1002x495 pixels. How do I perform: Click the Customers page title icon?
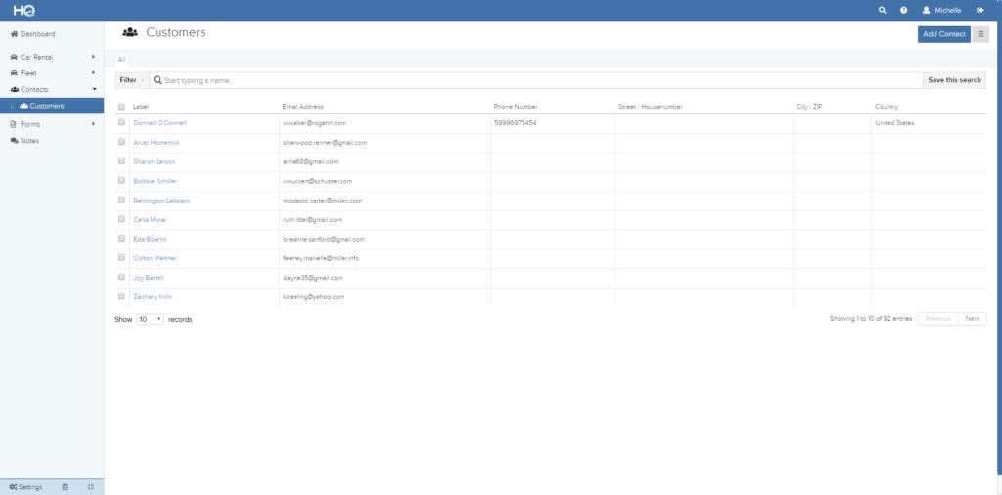pos(130,32)
